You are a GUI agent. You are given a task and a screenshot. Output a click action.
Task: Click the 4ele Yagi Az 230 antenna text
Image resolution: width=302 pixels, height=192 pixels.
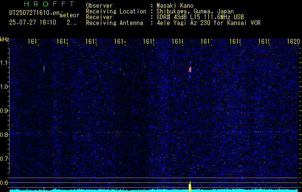click(x=208, y=23)
